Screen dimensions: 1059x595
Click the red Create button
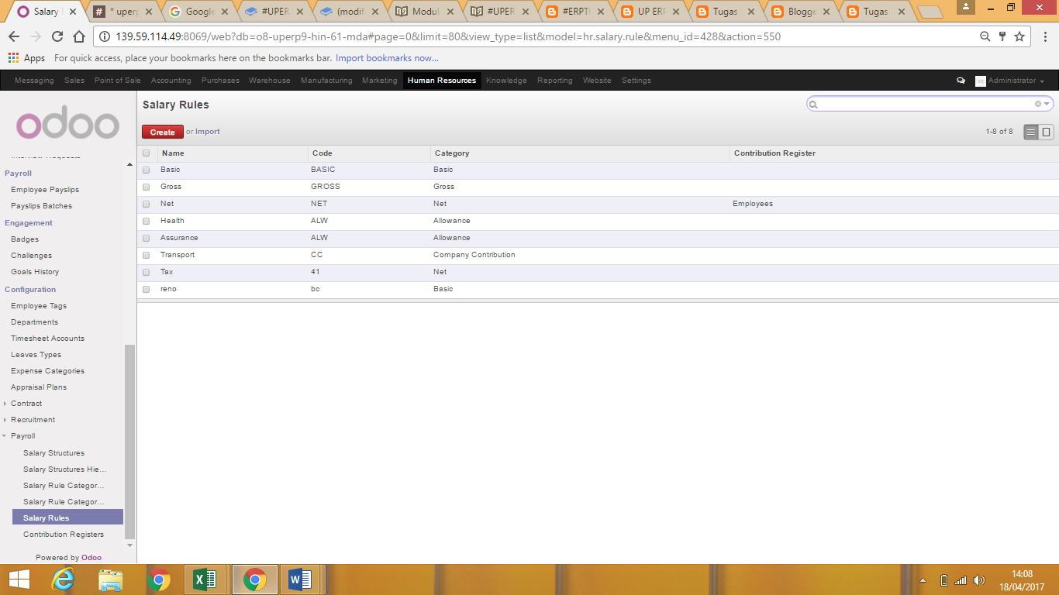163,132
